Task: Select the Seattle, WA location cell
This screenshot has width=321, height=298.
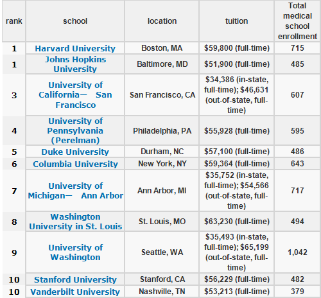Action: tap(162, 252)
